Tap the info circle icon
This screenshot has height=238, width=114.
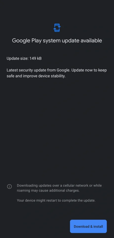click(10, 186)
